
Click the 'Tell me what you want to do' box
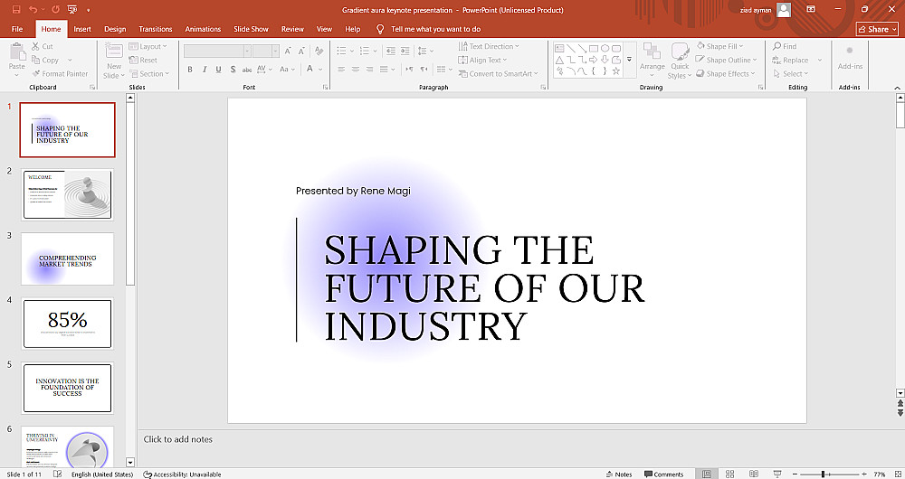coord(435,29)
